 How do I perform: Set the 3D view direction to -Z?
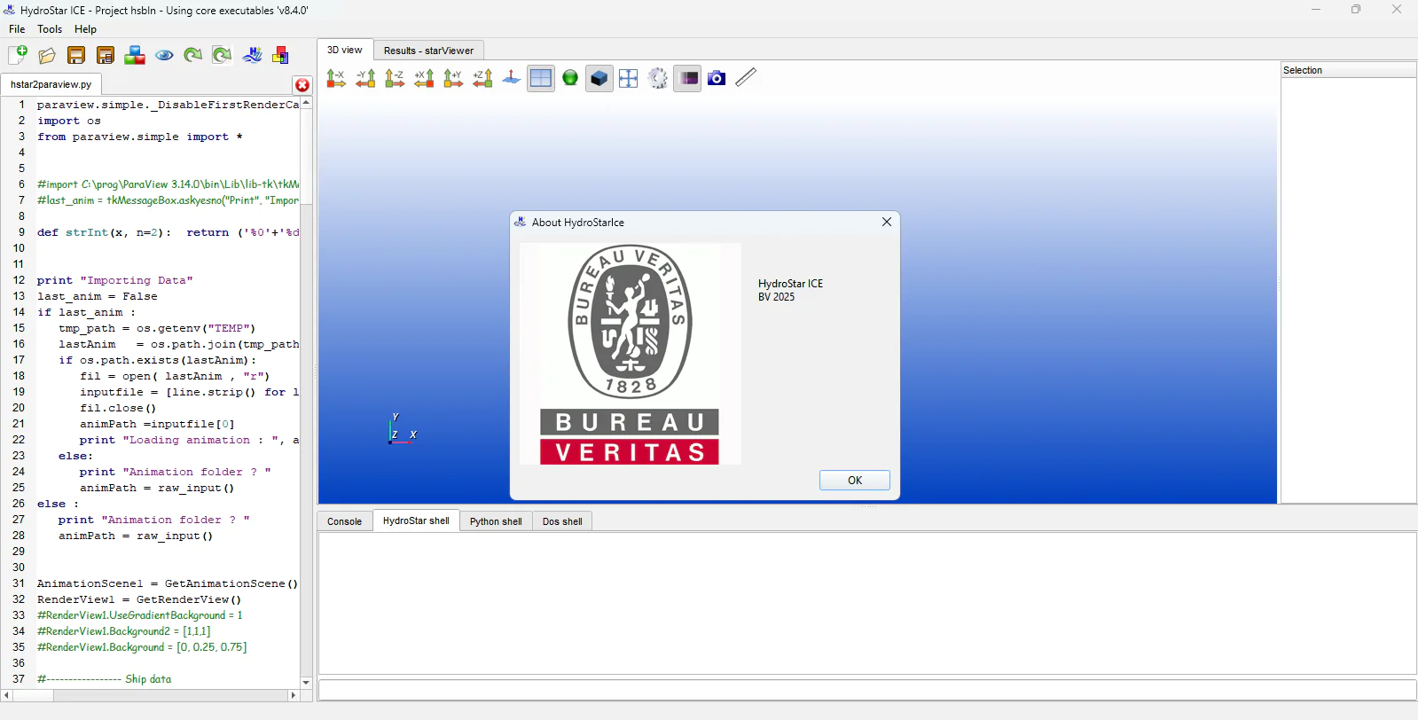(x=395, y=78)
